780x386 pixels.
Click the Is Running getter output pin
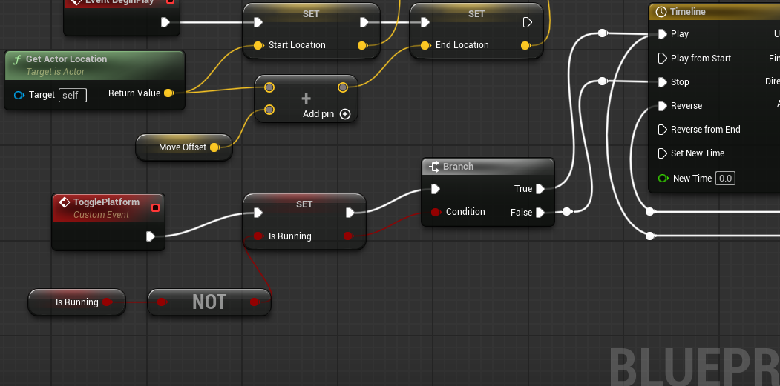[x=107, y=302]
